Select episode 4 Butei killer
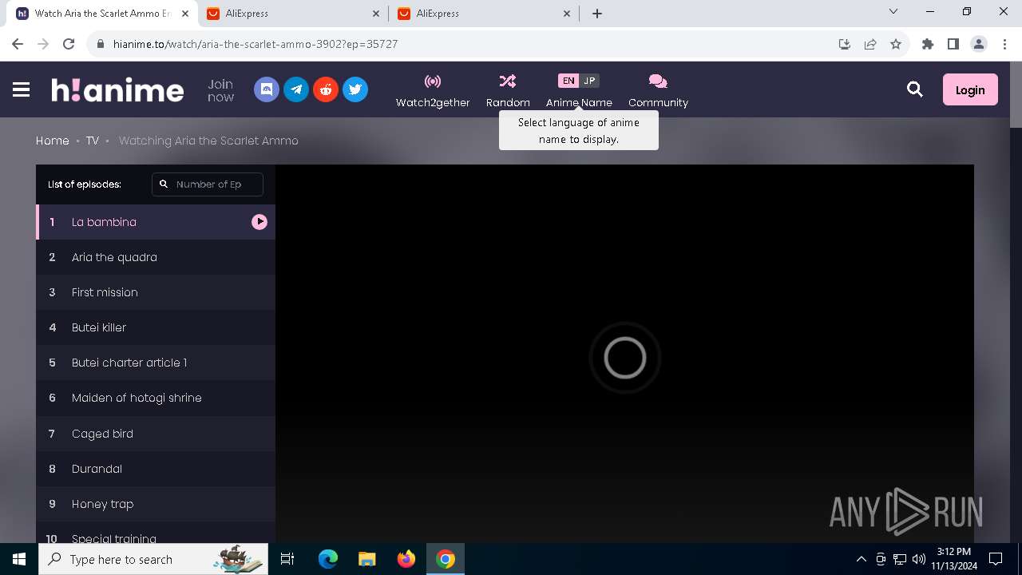The width and height of the screenshot is (1022, 575). click(x=156, y=327)
